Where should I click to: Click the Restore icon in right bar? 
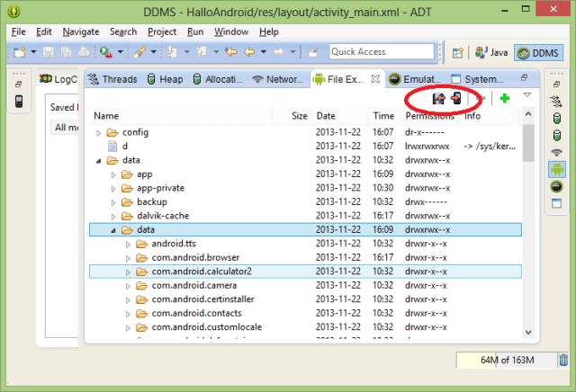[556, 85]
